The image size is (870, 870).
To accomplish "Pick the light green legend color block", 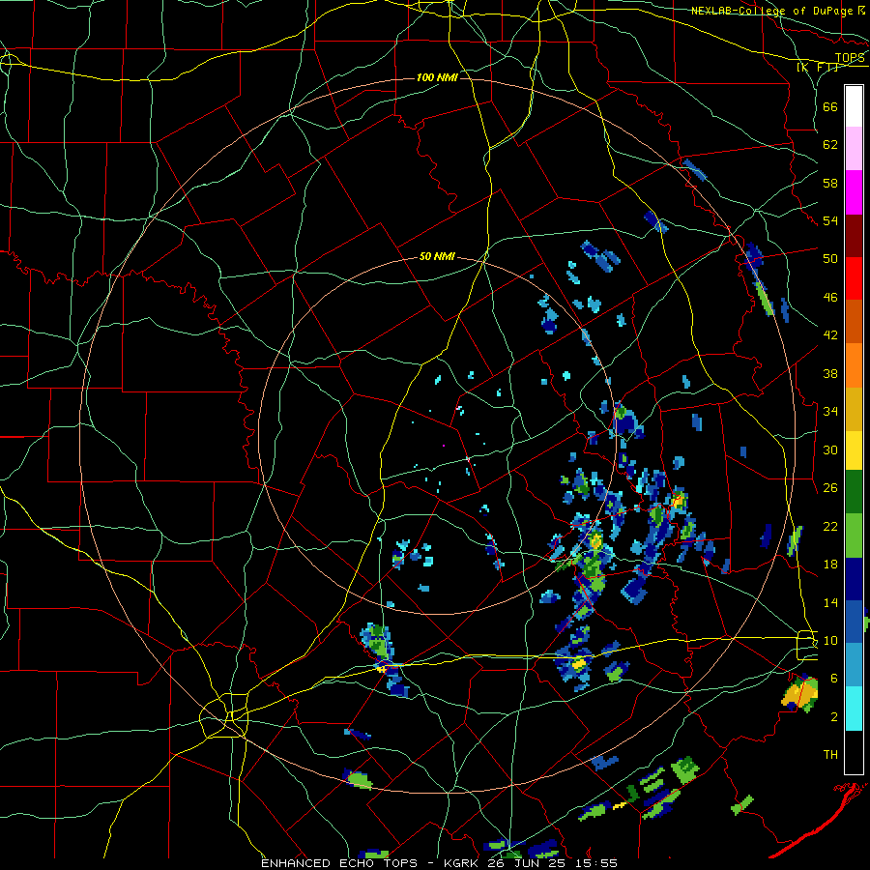I will point(854,536).
